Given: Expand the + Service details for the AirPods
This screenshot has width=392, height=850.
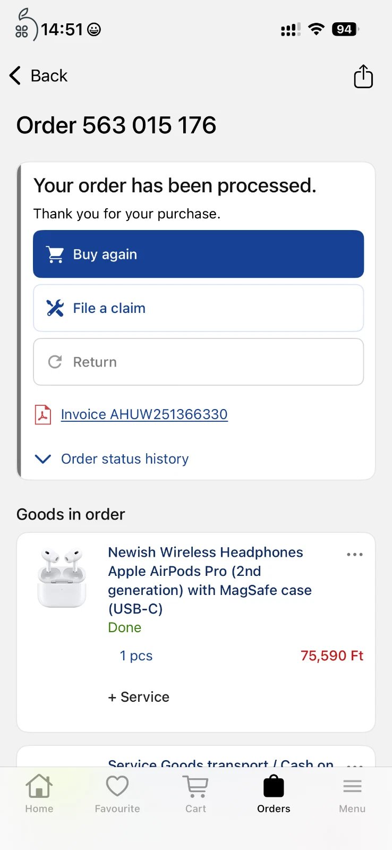Looking at the screenshot, I should coord(138,696).
